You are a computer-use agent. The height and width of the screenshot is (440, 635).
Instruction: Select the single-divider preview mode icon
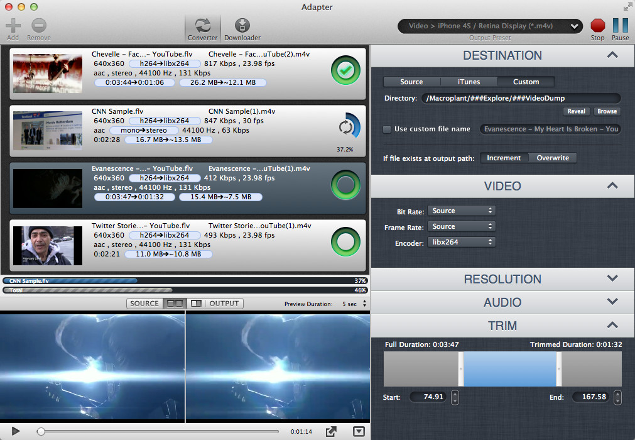(197, 304)
